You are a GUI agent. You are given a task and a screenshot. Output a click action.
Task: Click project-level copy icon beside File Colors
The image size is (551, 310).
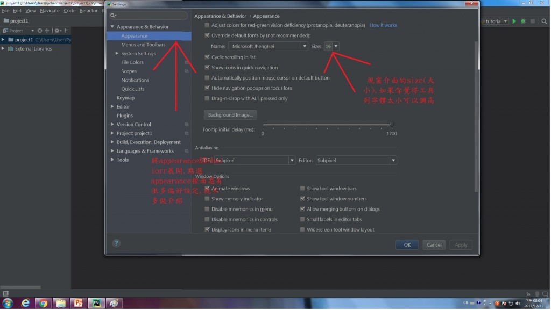pyautogui.click(x=187, y=62)
